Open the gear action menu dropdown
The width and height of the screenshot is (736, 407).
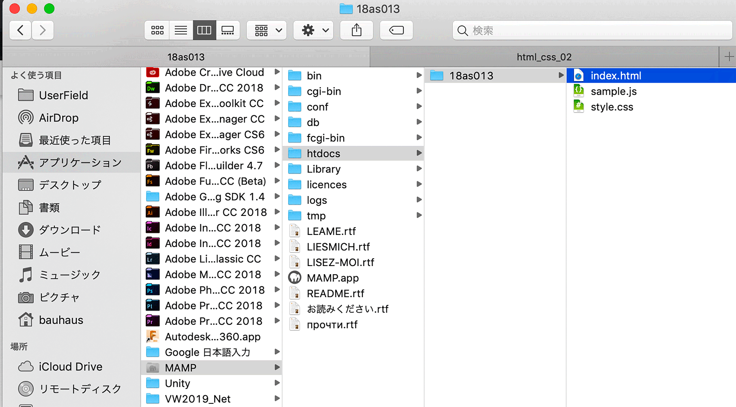[x=313, y=30]
